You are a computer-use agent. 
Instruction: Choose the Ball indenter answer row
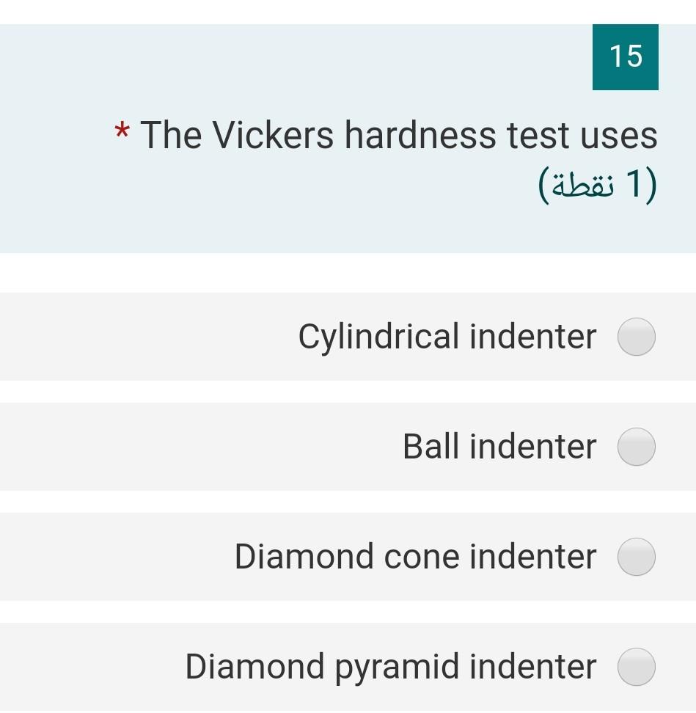click(348, 446)
